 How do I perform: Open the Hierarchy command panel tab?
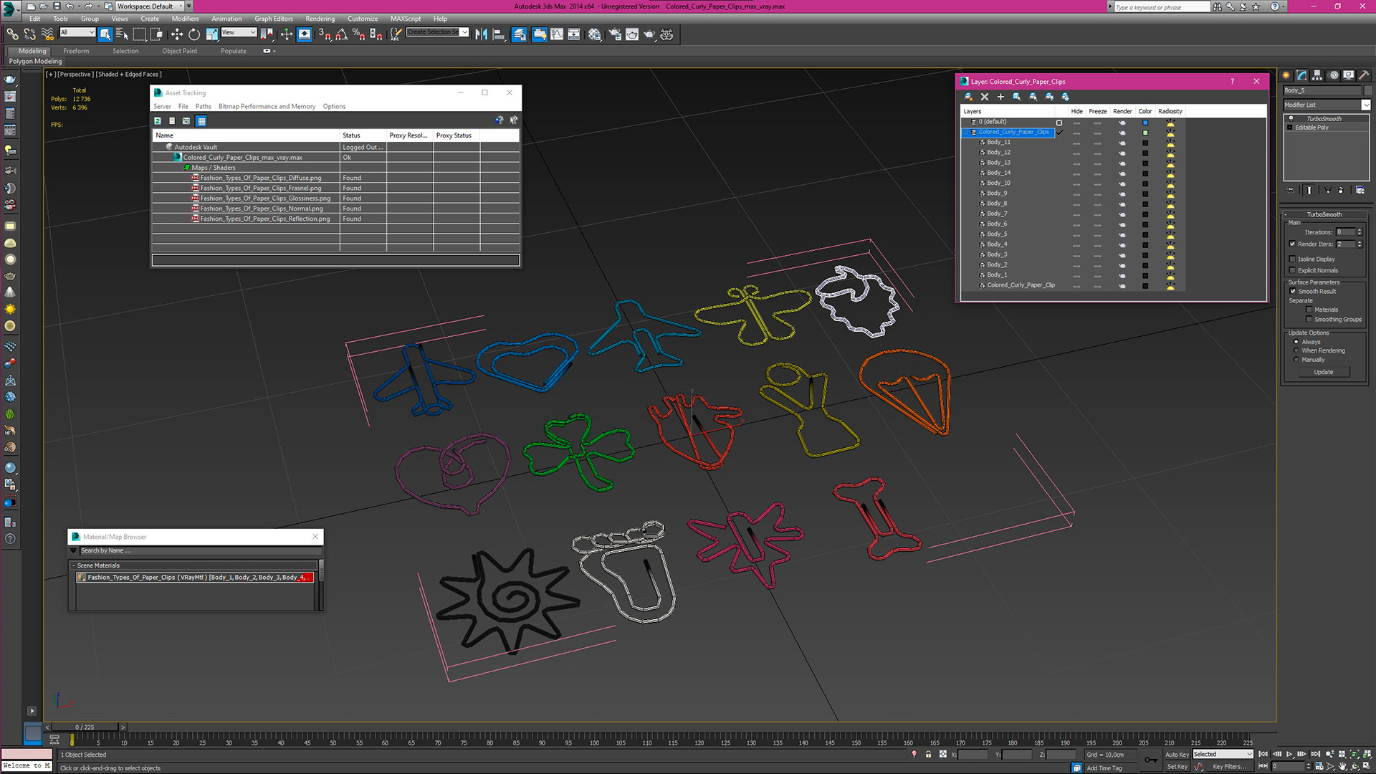[1317, 75]
